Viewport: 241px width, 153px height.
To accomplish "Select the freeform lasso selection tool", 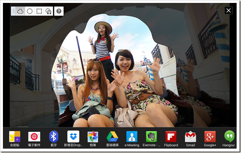I will 20,11.
